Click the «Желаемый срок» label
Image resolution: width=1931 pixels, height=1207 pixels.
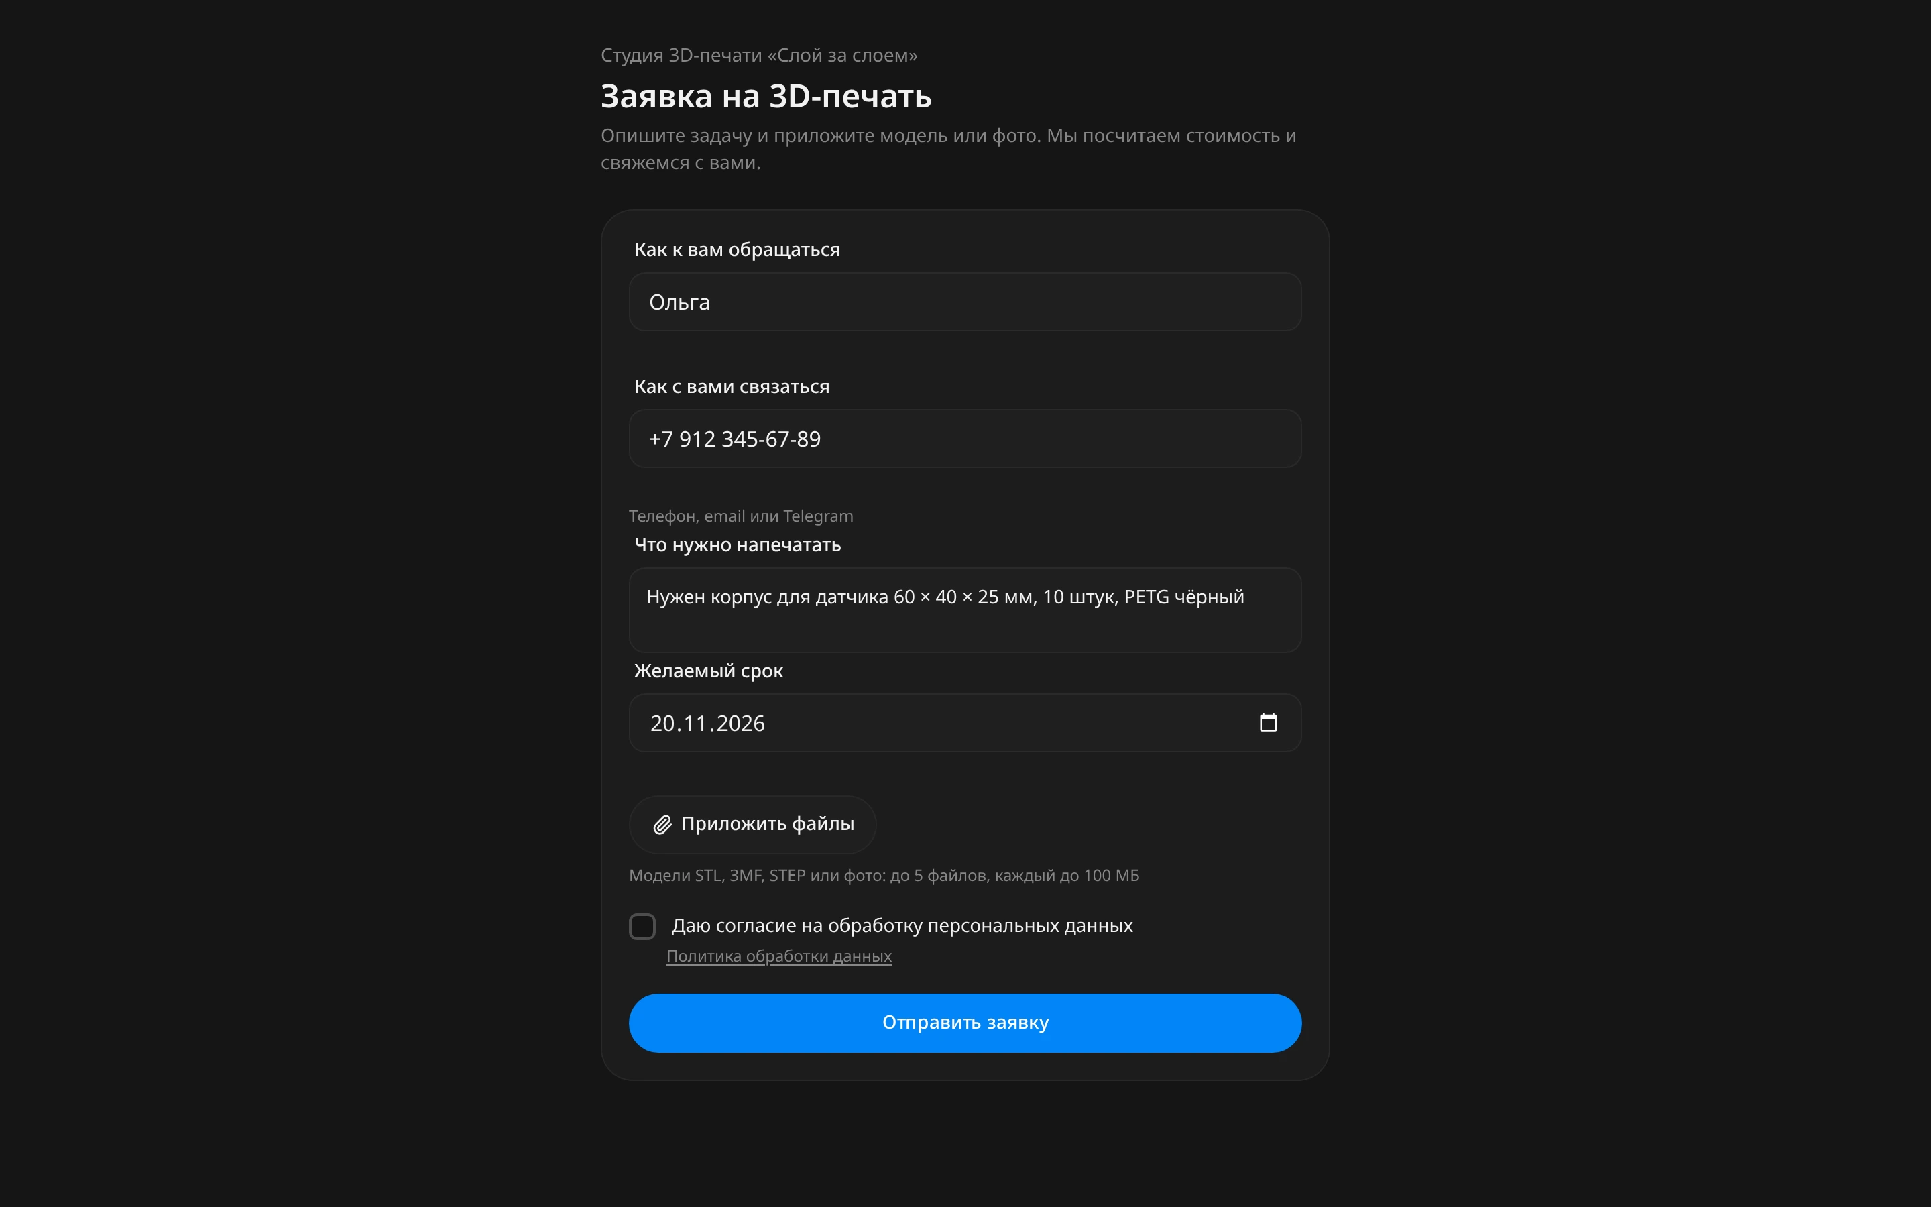coord(709,671)
